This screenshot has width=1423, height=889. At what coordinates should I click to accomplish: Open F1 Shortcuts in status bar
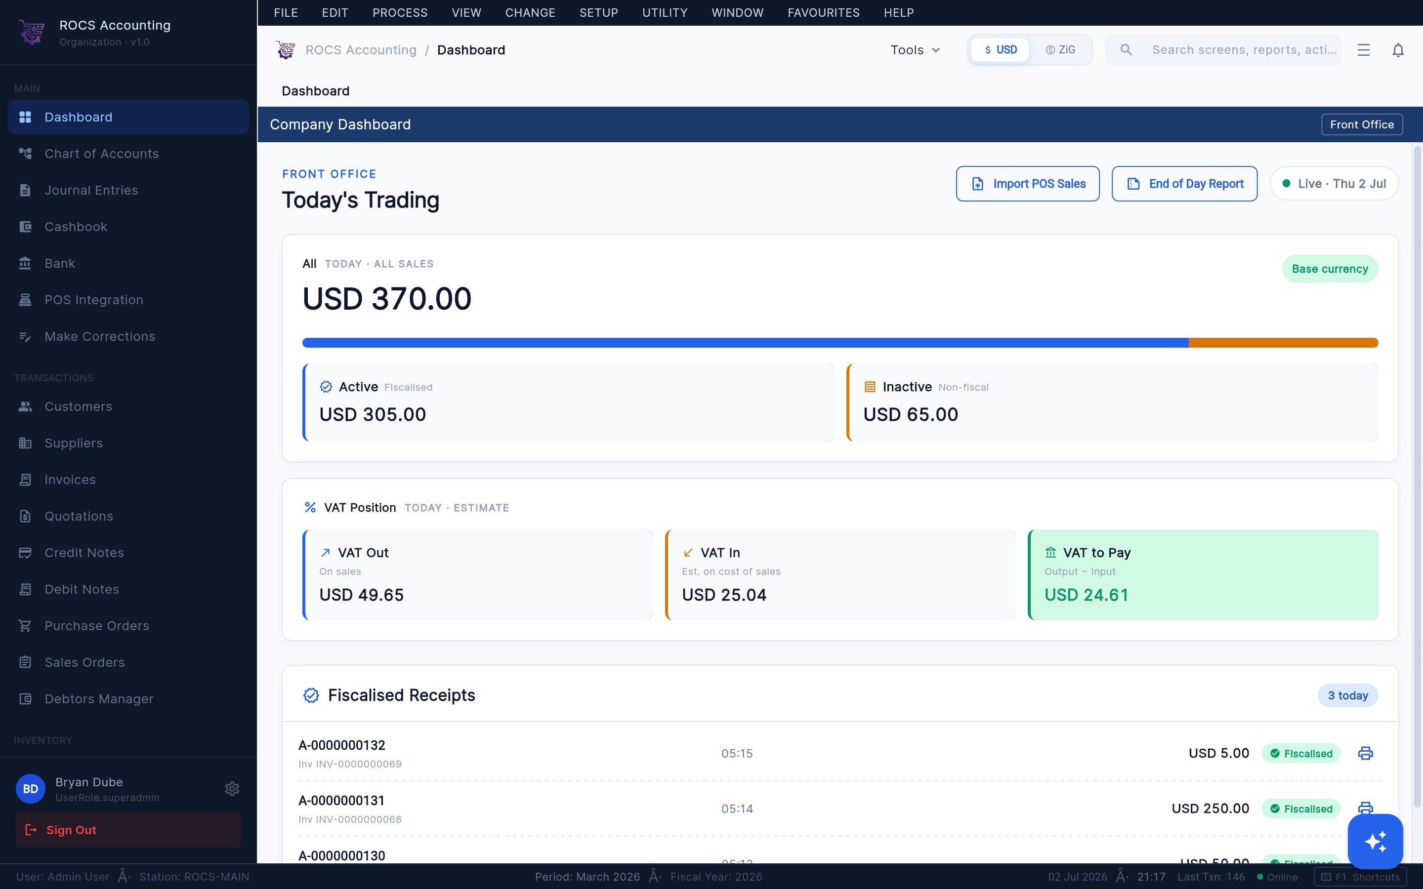pyautogui.click(x=1360, y=877)
